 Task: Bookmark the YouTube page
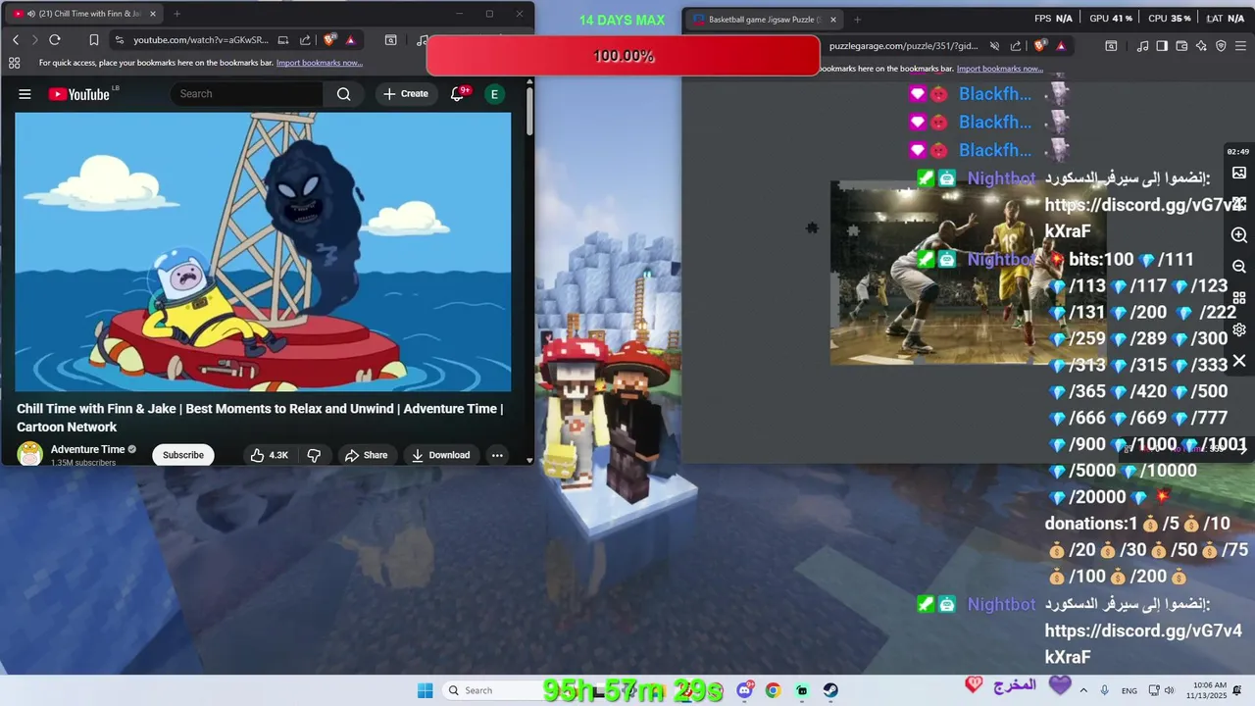[x=94, y=40]
